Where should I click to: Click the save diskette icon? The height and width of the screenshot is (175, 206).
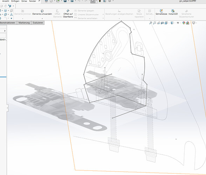(x=65, y=1)
